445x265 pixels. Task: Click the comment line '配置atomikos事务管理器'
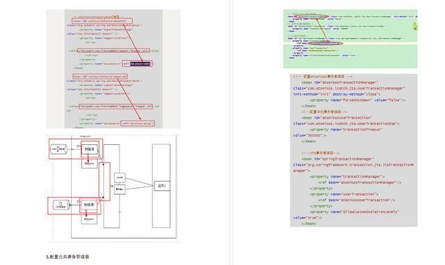(323, 76)
